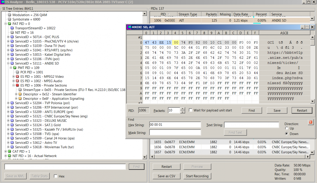The height and width of the screenshot is (183, 317).
Task: Close the Find panel with red X
Action: 310,122
